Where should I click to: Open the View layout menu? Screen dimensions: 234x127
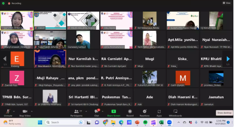click(226, 3)
